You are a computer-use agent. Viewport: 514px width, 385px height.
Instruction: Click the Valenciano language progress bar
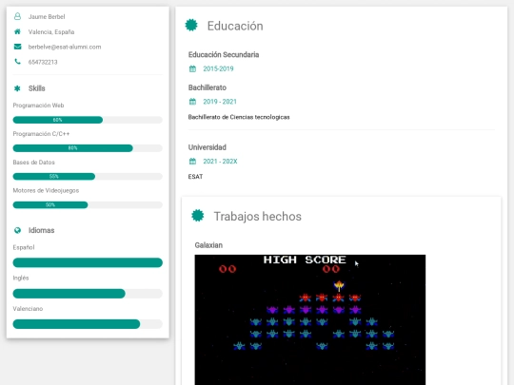tap(88, 324)
